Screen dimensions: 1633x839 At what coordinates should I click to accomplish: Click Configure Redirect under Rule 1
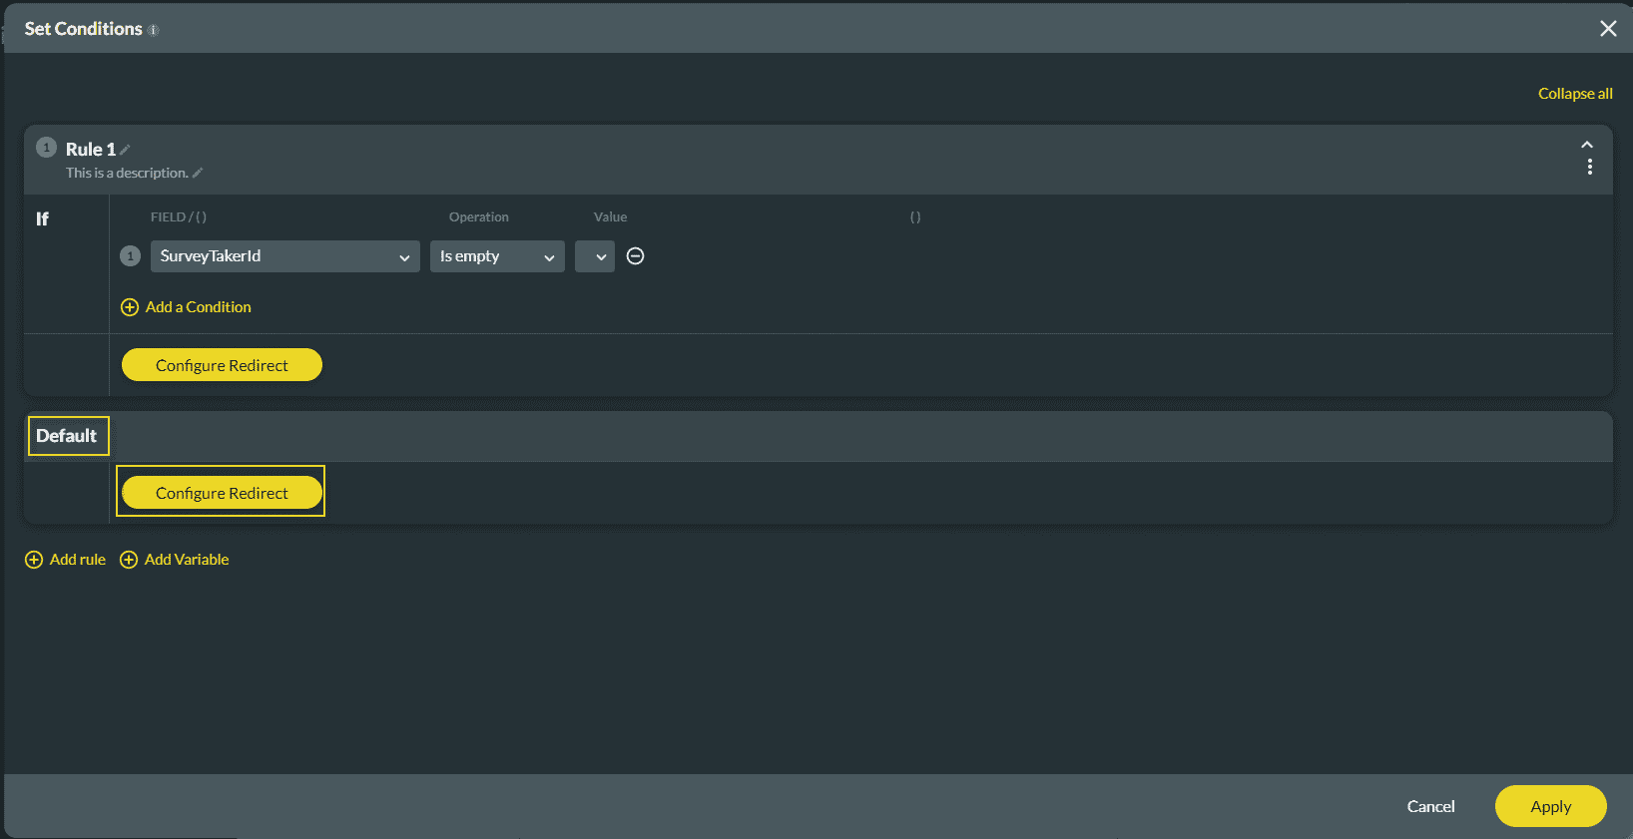tap(222, 365)
